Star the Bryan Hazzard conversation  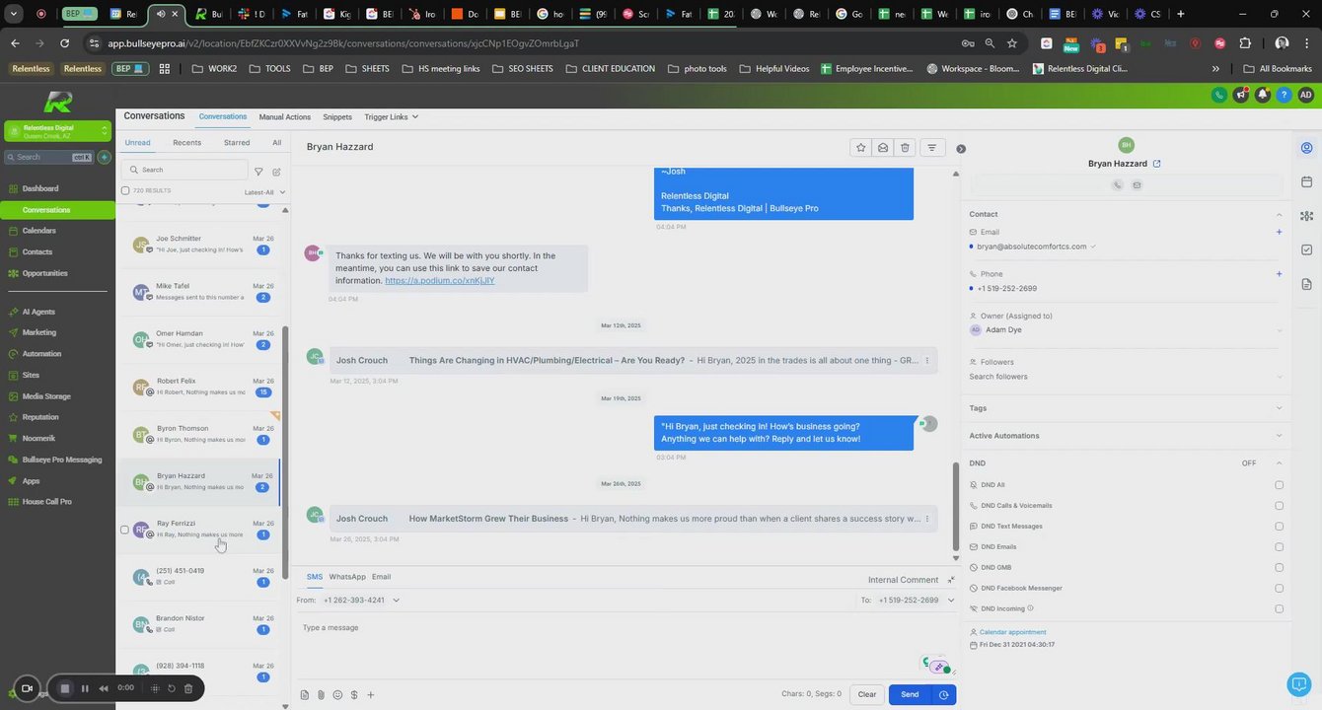point(861,148)
